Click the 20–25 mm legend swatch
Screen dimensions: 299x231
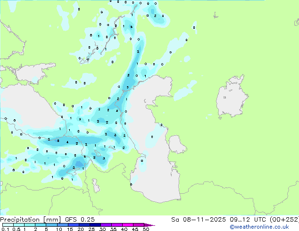tap(84, 225)
